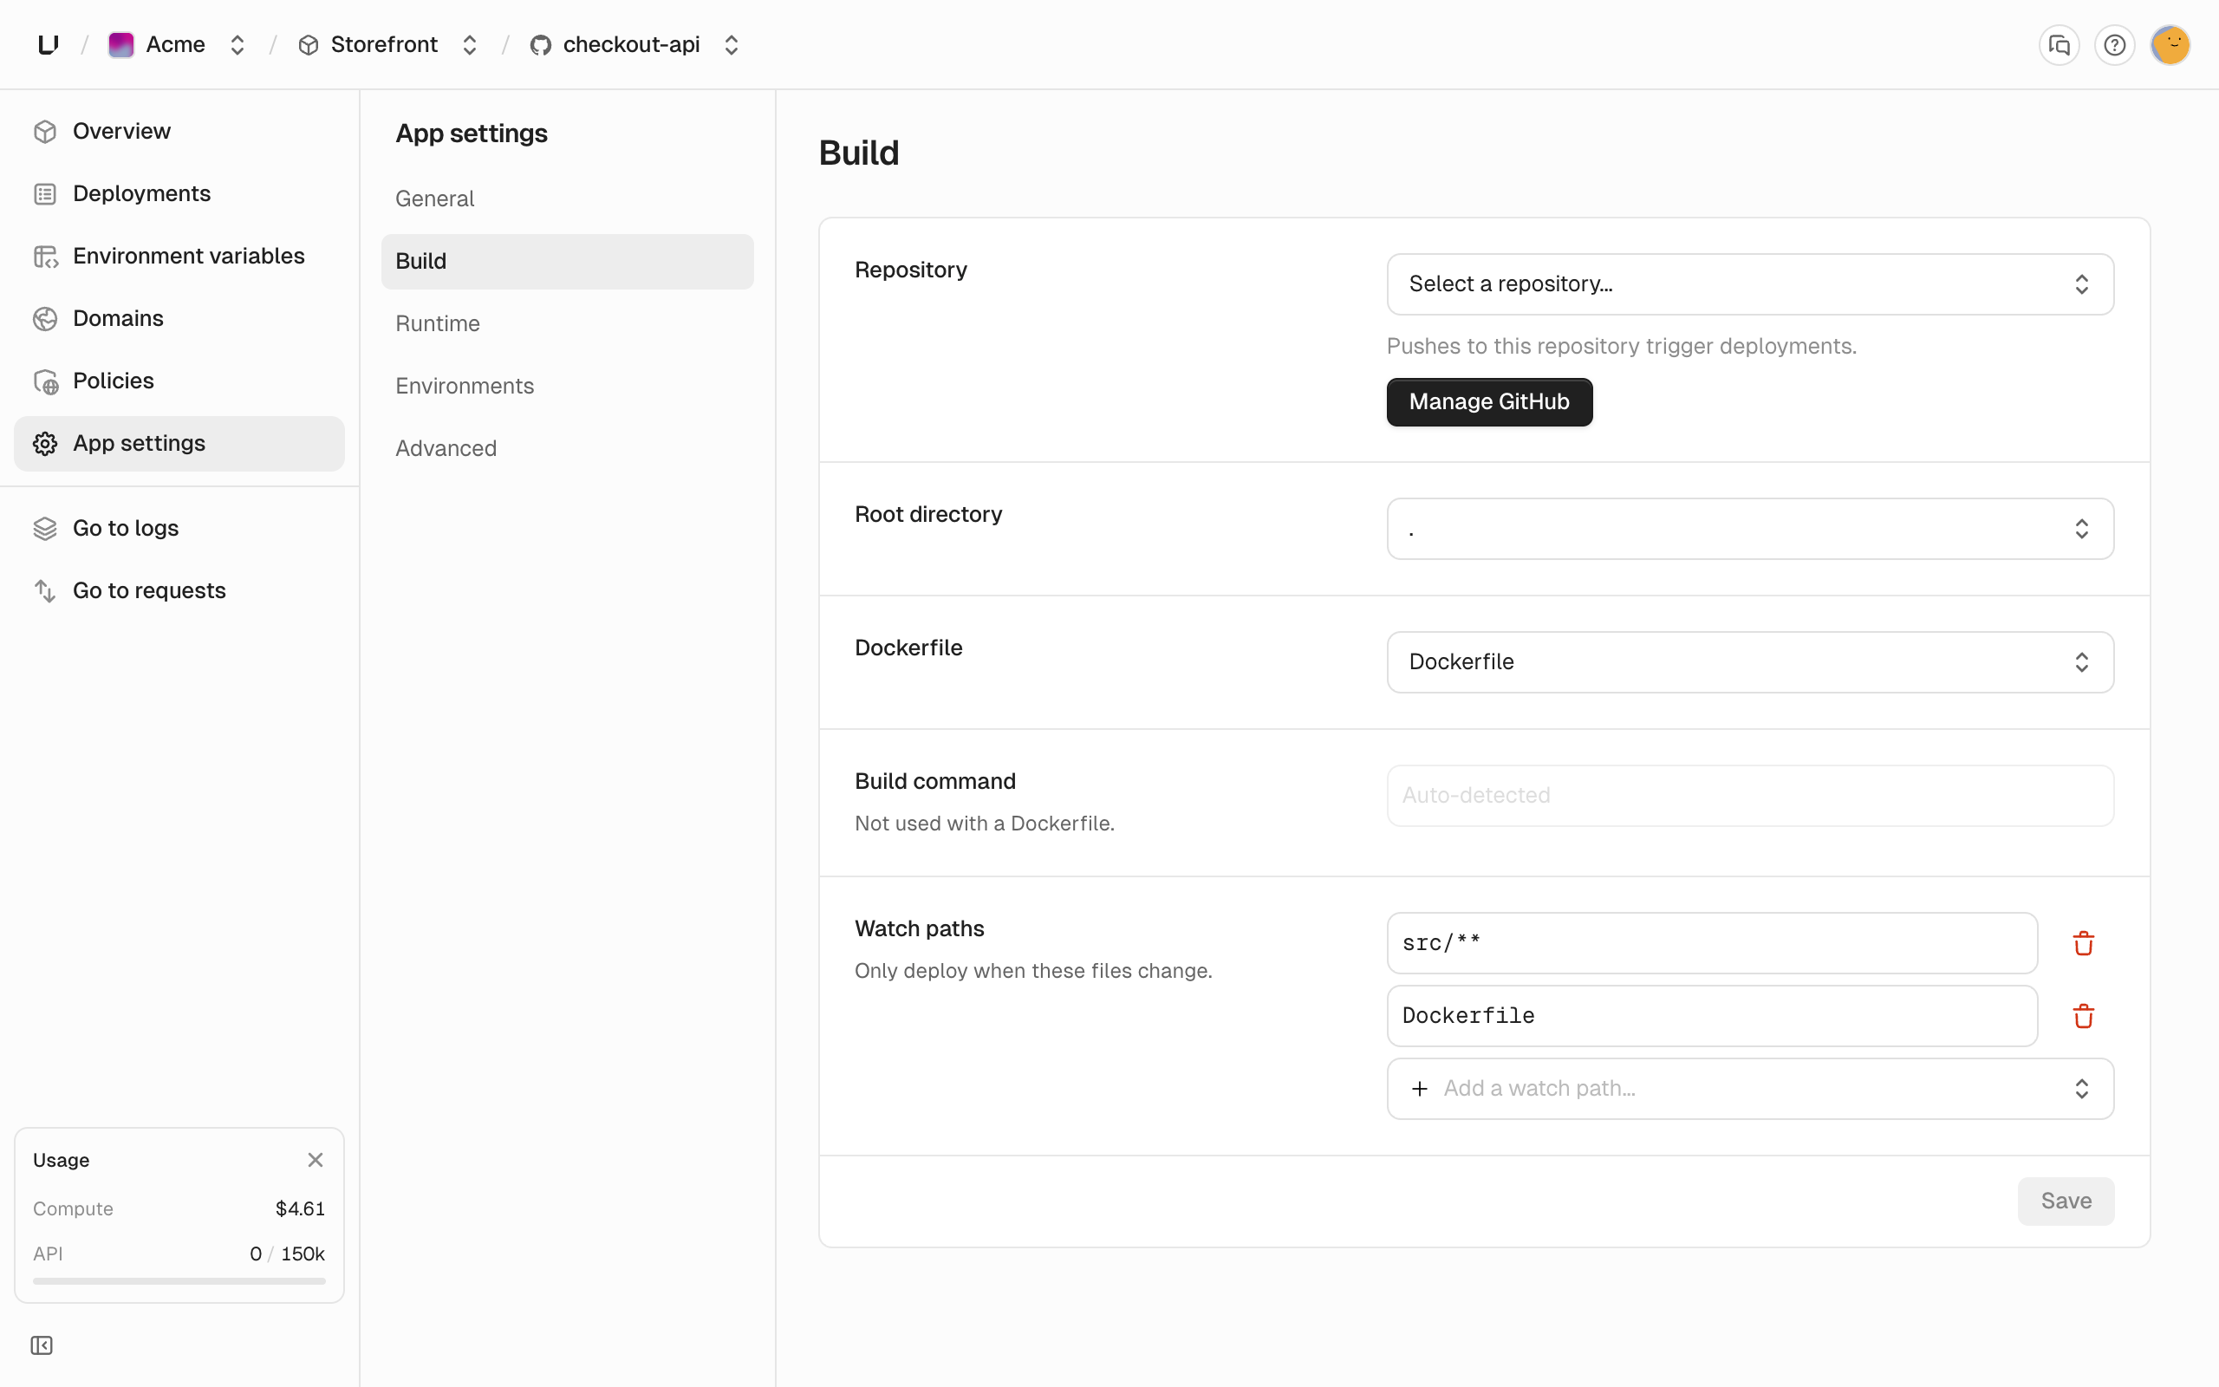This screenshot has height=1387, width=2219.
Task: Expand the Storefront project switcher
Action: point(470,45)
